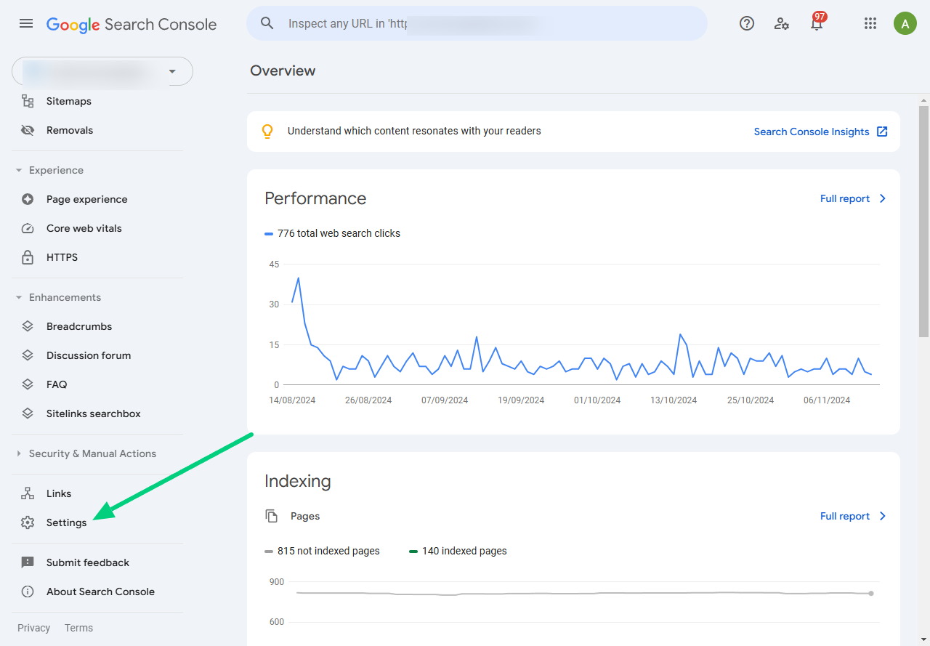Click the Privacy link
The image size is (930, 646).
pyautogui.click(x=34, y=628)
